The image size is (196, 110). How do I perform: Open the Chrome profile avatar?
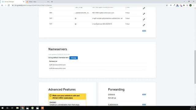[190, 5]
